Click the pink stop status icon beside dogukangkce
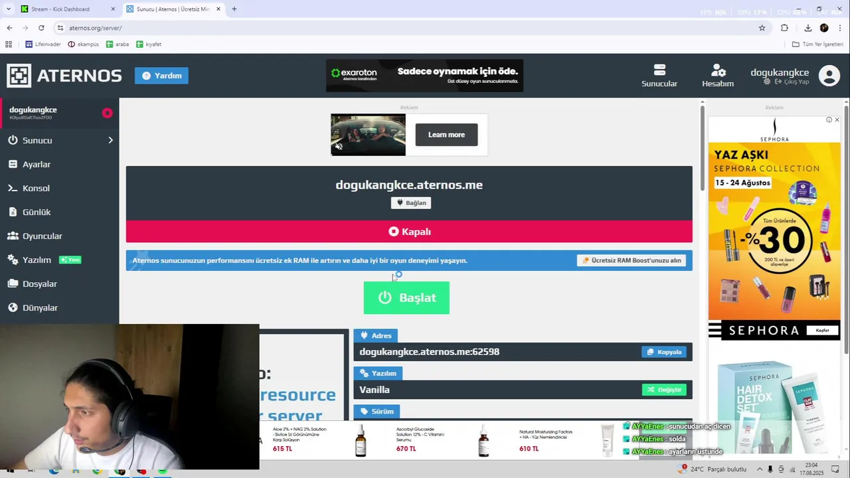The image size is (850, 478). click(107, 113)
